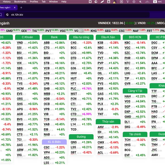Open the cloud status icon in menu bar

point(147,2)
